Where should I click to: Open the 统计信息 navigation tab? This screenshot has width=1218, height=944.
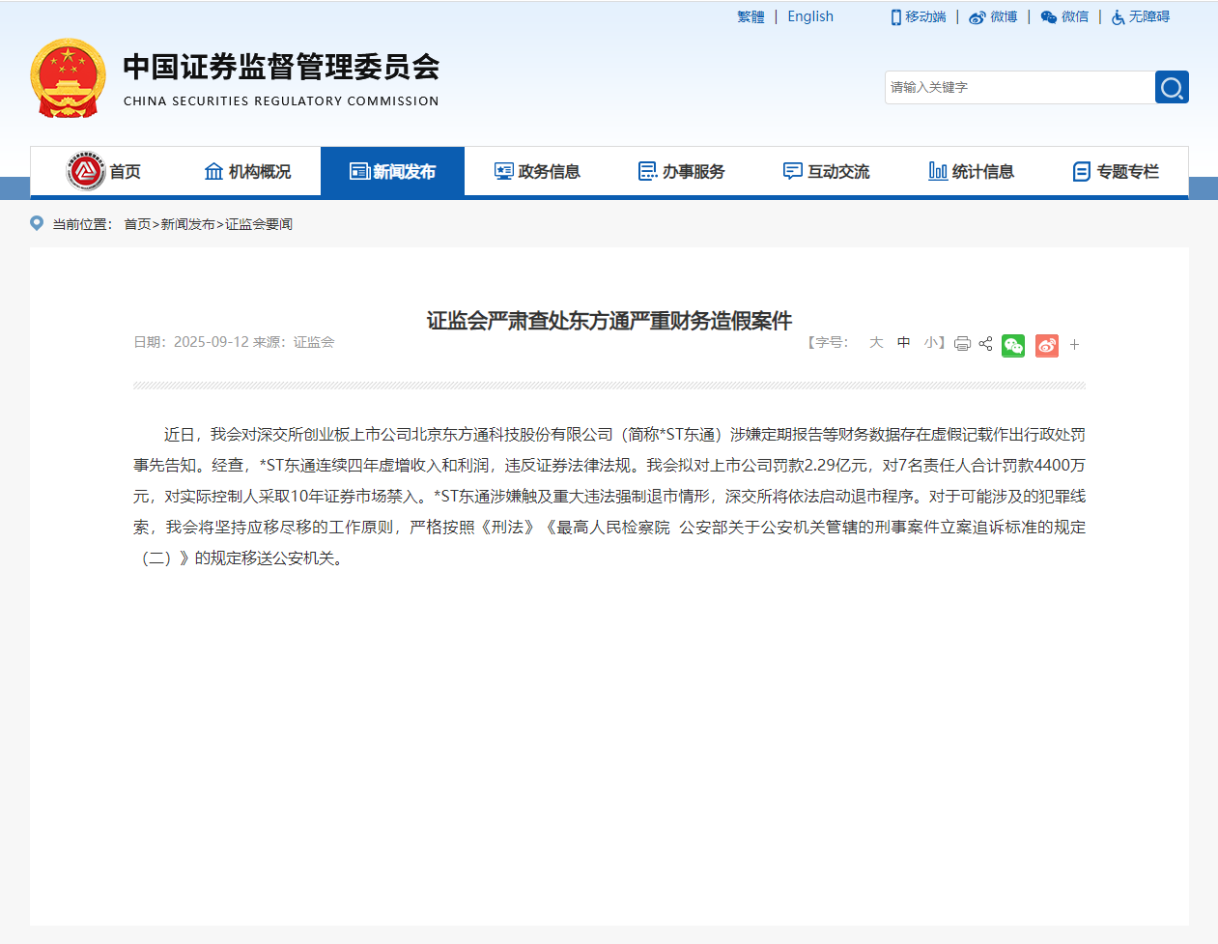(x=972, y=171)
